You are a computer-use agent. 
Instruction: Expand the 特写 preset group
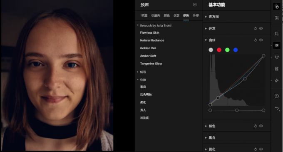[137, 72]
